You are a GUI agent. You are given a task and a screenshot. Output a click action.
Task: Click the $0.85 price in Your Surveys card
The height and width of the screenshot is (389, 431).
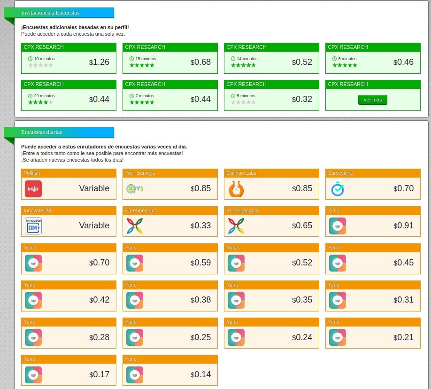pos(200,188)
